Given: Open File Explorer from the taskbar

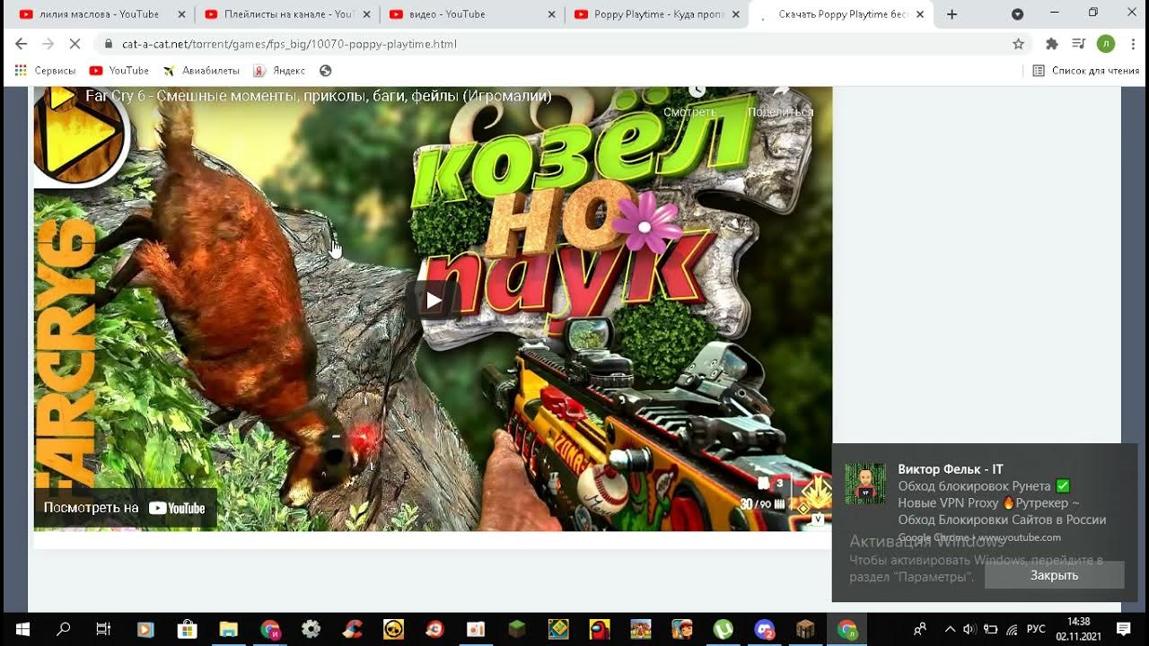Looking at the screenshot, I should (x=228, y=629).
